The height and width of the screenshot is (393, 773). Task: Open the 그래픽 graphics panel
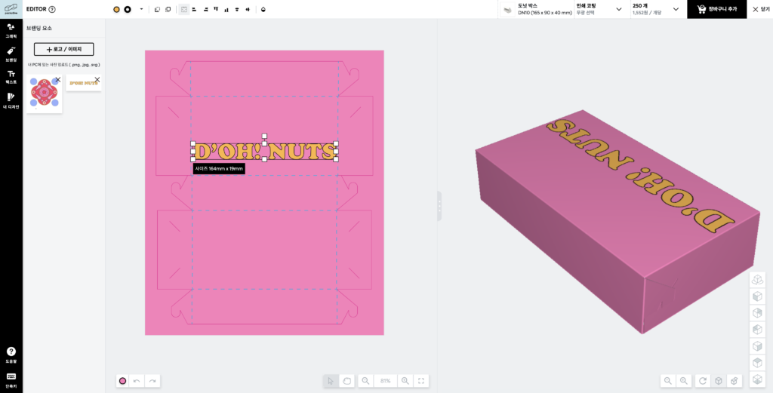click(11, 30)
